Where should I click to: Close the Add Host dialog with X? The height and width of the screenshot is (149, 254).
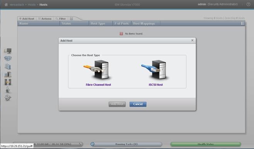point(192,40)
